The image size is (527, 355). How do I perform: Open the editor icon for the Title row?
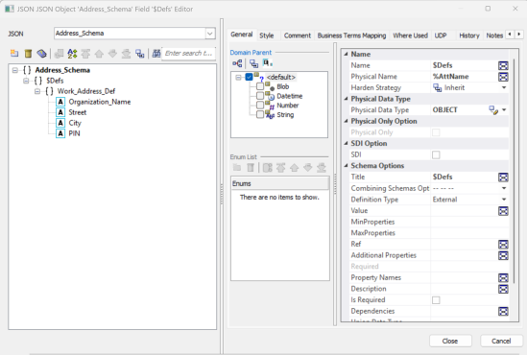pyautogui.click(x=503, y=177)
